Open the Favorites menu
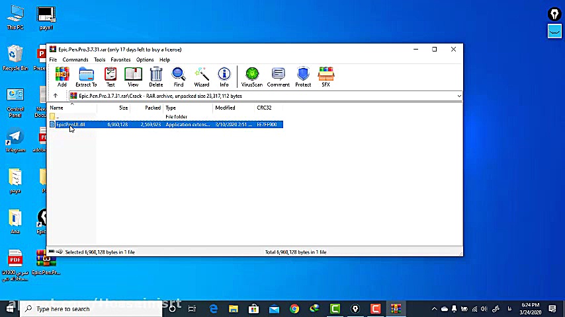Image resolution: width=565 pixels, height=317 pixels. pyautogui.click(x=120, y=59)
